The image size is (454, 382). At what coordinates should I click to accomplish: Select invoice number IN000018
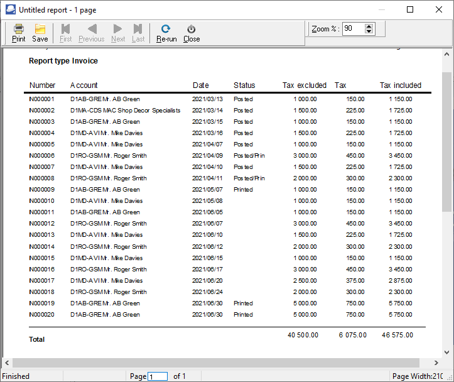point(41,292)
